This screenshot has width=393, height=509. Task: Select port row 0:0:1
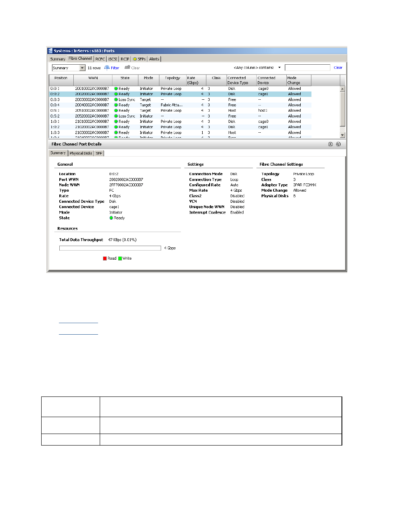[180, 89]
